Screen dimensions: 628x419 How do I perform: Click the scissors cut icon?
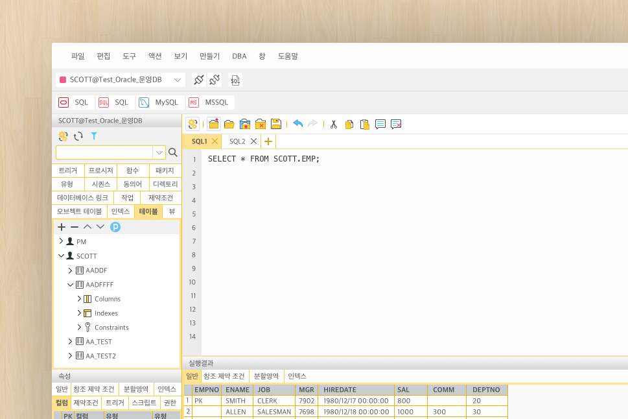[x=333, y=124]
